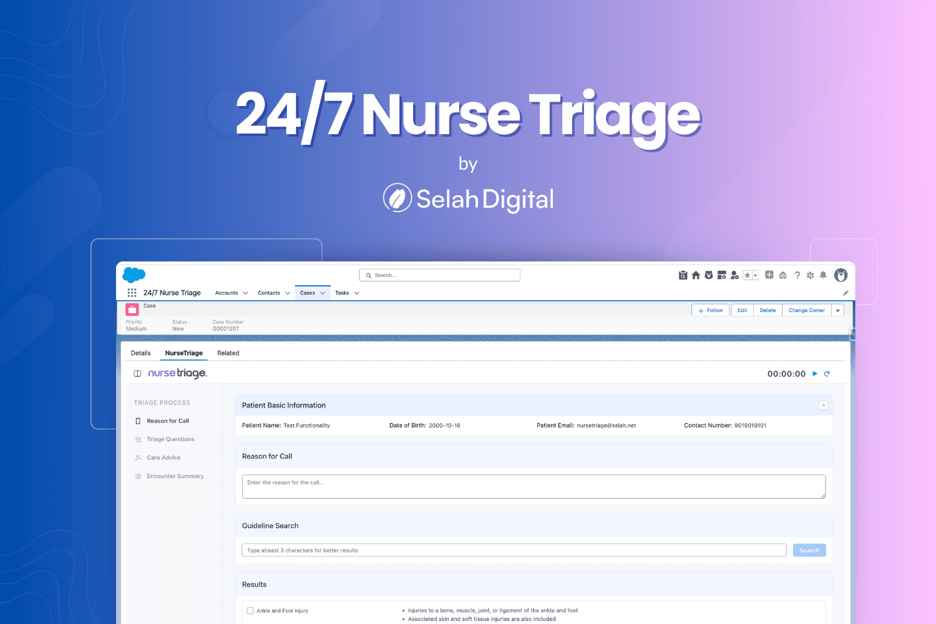Open the layout settings icon in header

tap(722, 275)
